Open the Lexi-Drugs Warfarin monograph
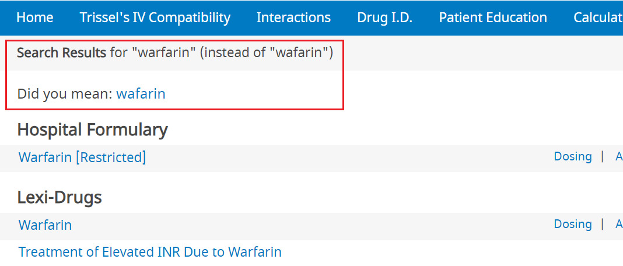Viewport: 623px width, 266px height. click(x=45, y=225)
